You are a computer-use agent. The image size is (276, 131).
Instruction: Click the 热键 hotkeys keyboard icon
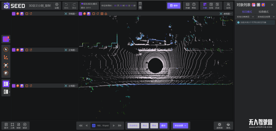click(188, 6)
